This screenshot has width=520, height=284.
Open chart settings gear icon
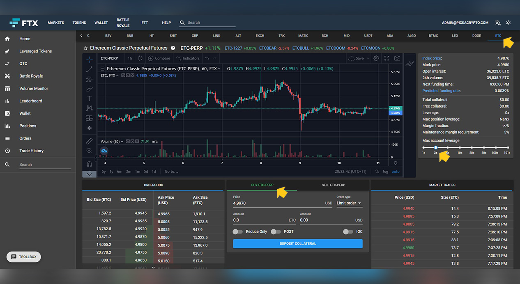(x=376, y=58)
